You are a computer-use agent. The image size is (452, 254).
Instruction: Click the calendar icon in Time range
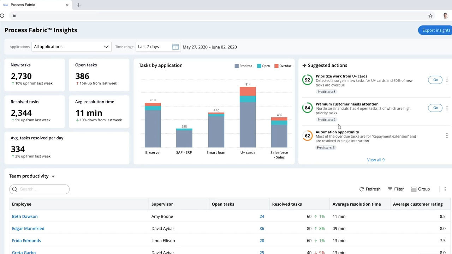click(x=175, y=47)
